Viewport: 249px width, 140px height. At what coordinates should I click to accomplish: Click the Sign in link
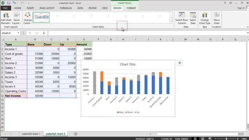click(x=241, y=8)
